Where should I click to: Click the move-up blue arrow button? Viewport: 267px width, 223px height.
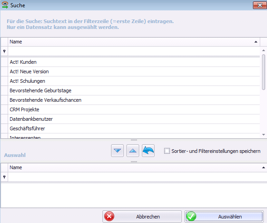(133, 151)
